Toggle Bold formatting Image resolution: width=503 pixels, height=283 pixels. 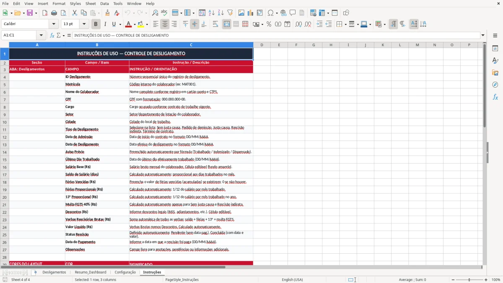click(96, 24)
